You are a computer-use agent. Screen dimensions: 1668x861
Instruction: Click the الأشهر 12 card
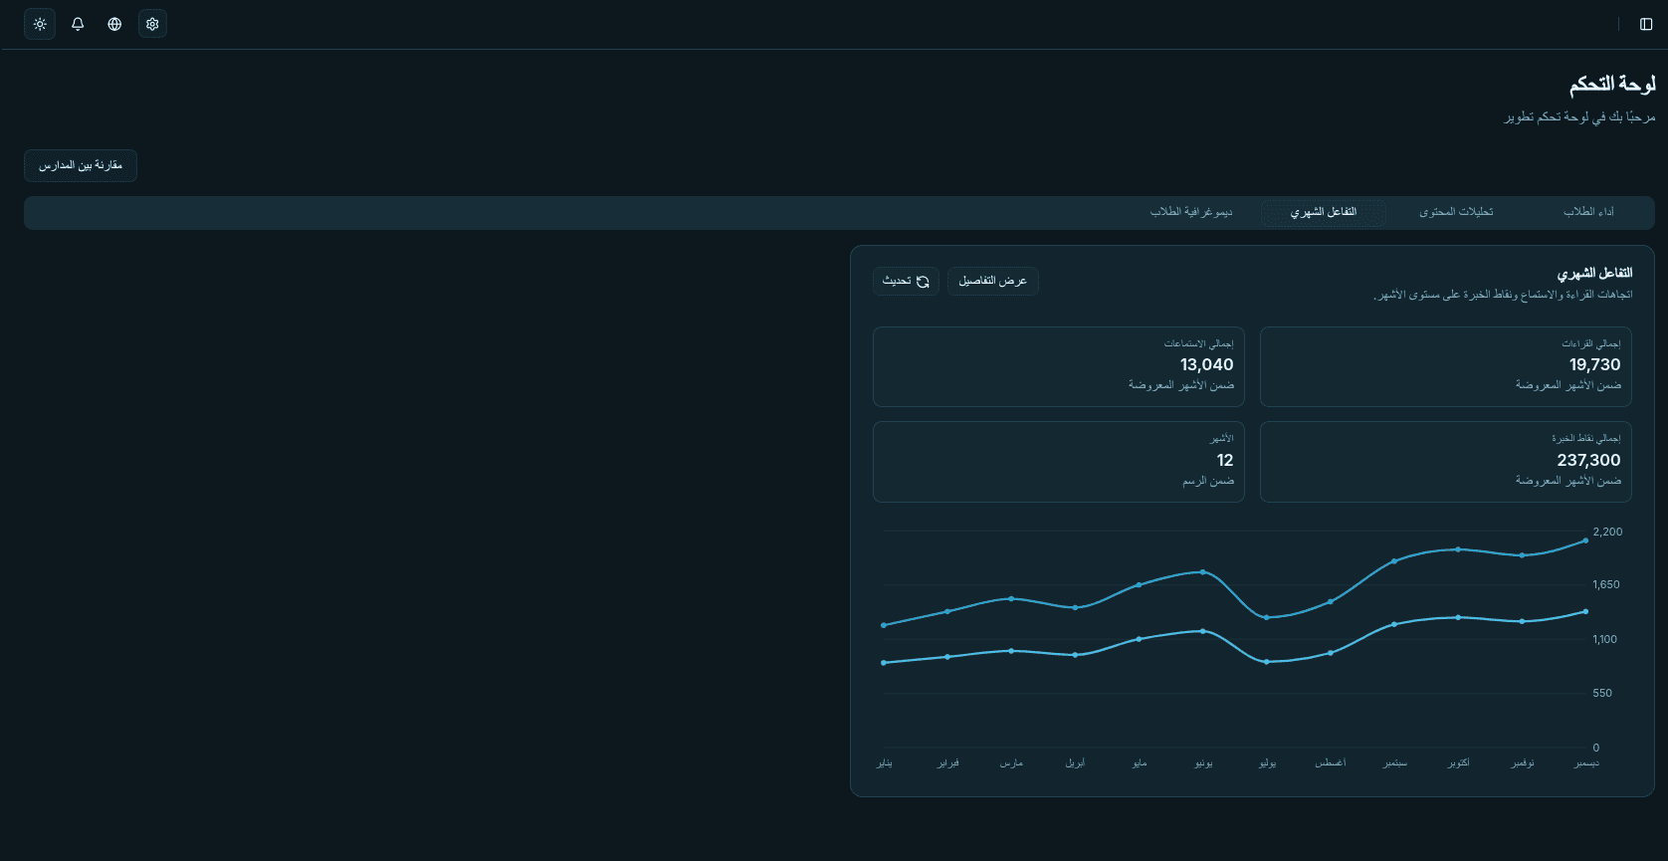pos(1059,462)
